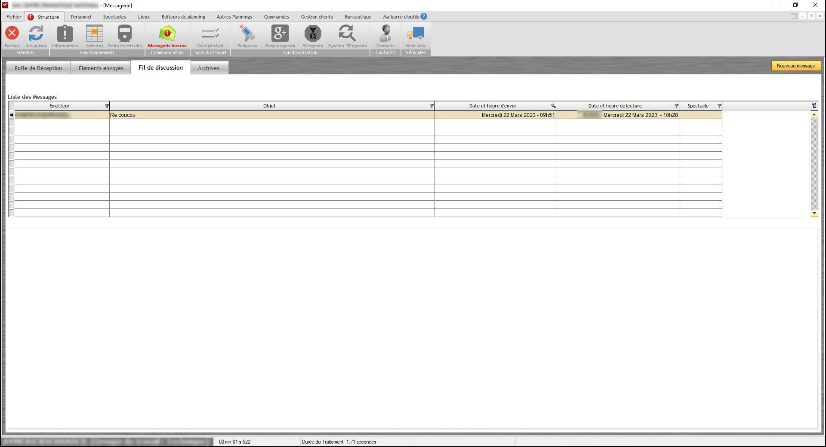Click send date 'Mercredi 22 Mars 2023 - 09h51'
This screenshot has width=826, height=447.
pos(518,115)
